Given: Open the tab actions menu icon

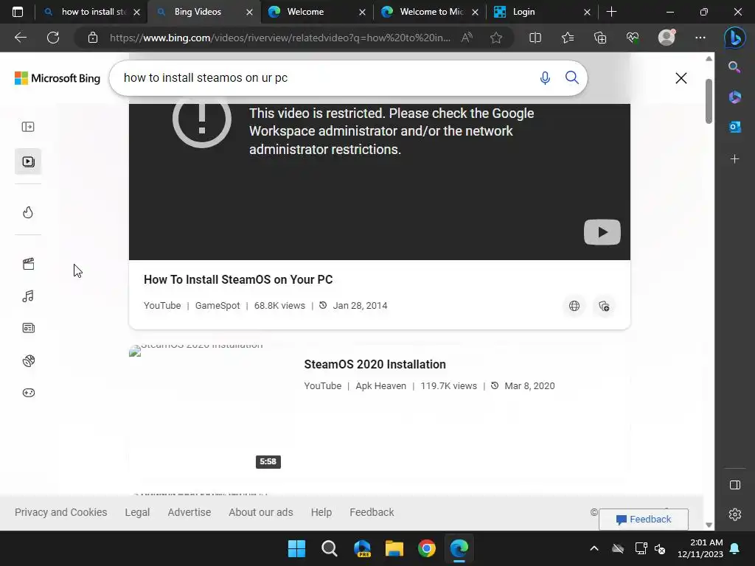Looking at the screenshot, I should pos(18,12).
